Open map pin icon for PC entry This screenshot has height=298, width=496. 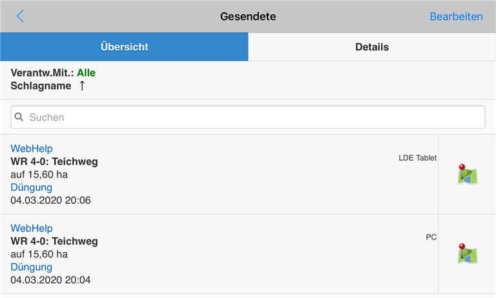pyautogui.click(x=467, y=253)
